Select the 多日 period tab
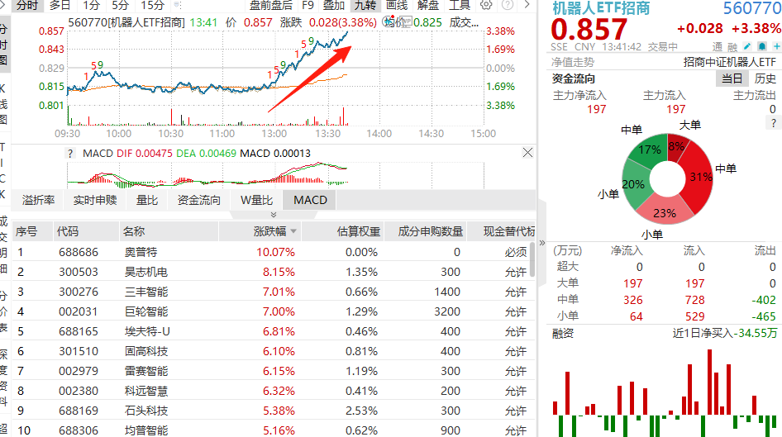 coord(60,6)
